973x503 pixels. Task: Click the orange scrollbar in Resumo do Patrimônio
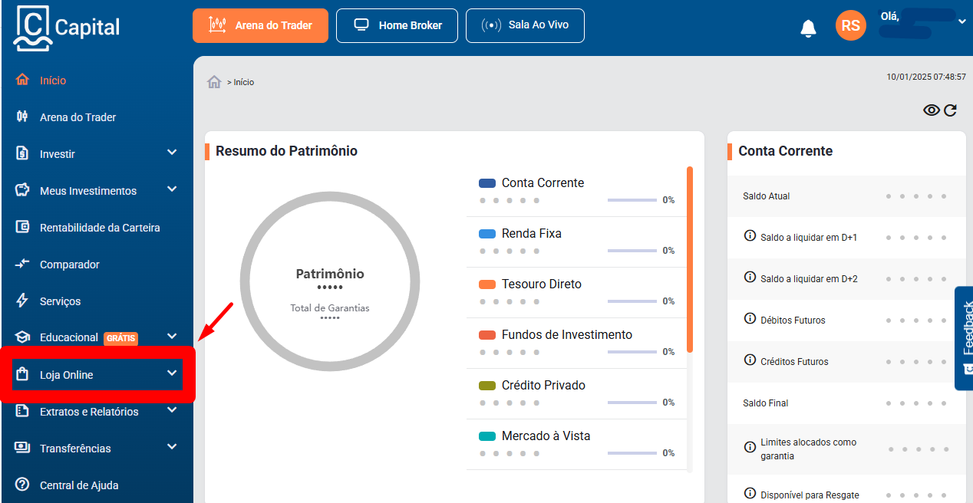[690, 259]
